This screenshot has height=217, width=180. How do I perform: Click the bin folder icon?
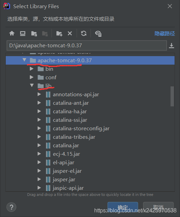pos(41,69)
